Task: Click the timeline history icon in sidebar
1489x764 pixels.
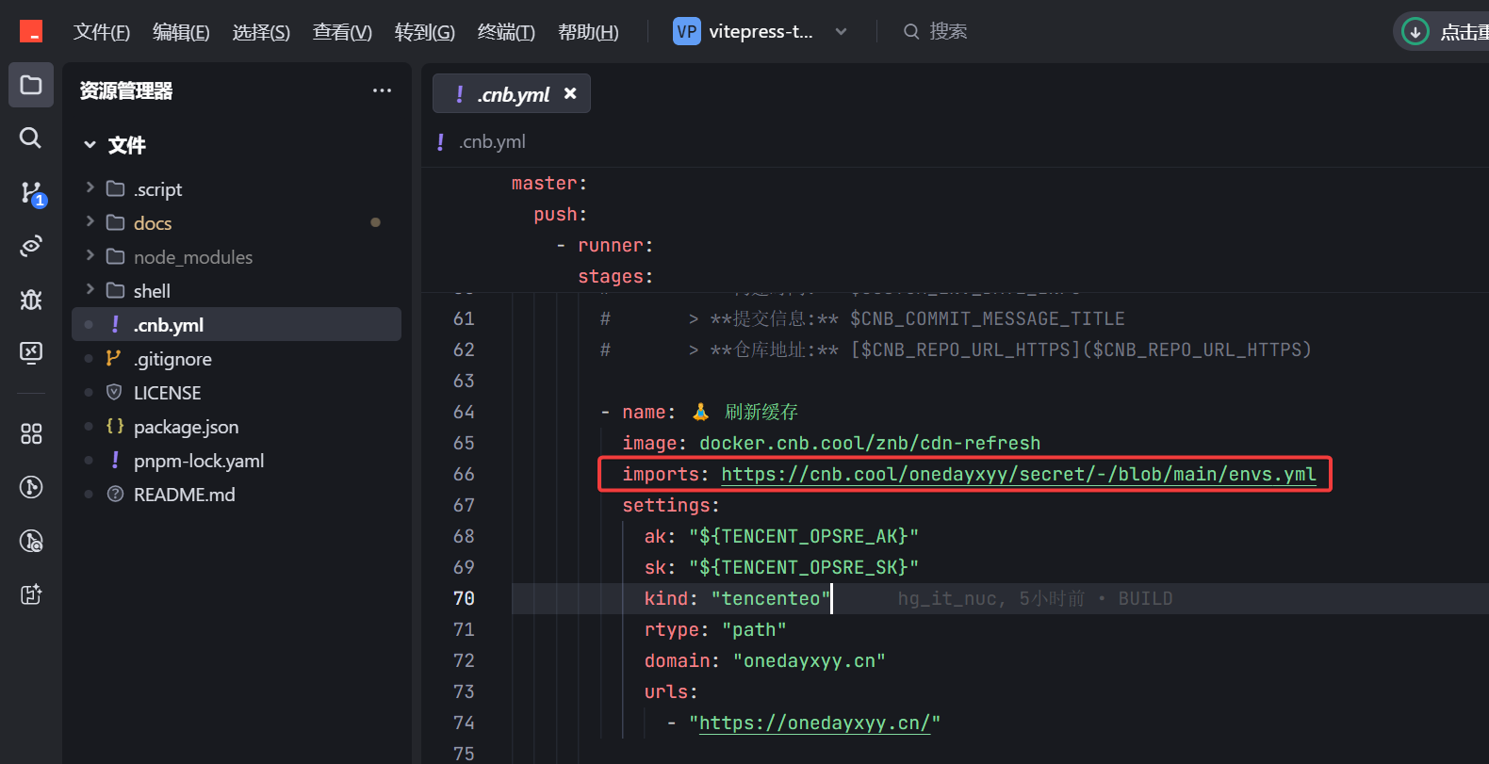Action: pos(31,541)
